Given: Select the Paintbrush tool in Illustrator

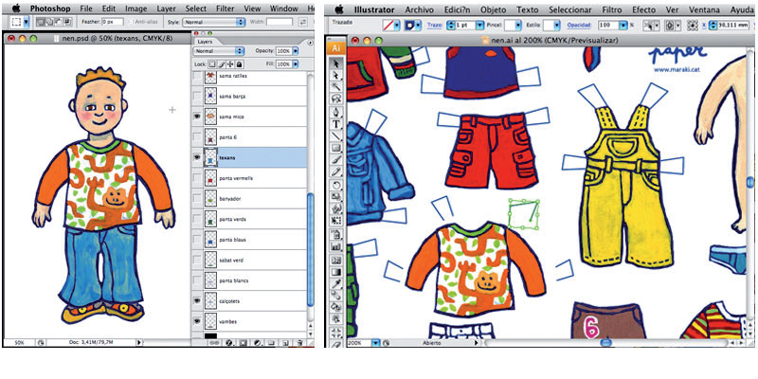Looking at the screenshot, I should [x=336, y=160].
